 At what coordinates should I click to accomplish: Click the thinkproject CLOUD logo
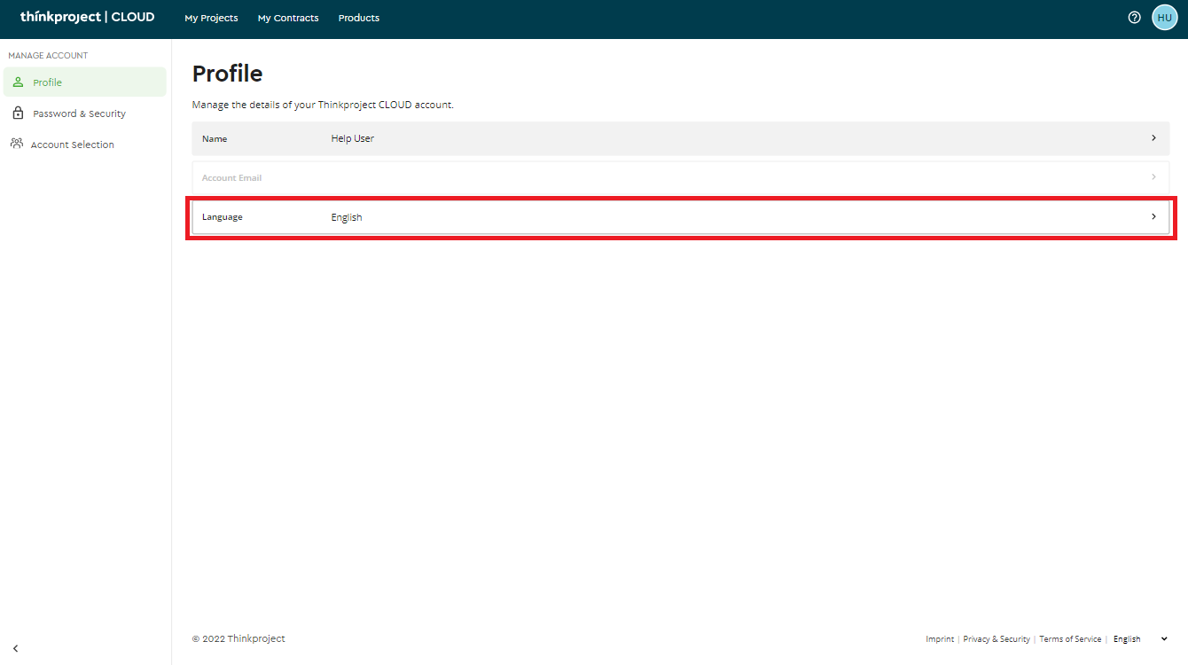pos(87,17)
